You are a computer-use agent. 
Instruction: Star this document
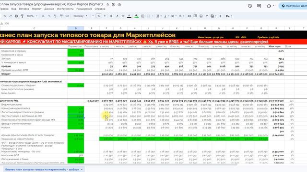[x=107, y=4]
